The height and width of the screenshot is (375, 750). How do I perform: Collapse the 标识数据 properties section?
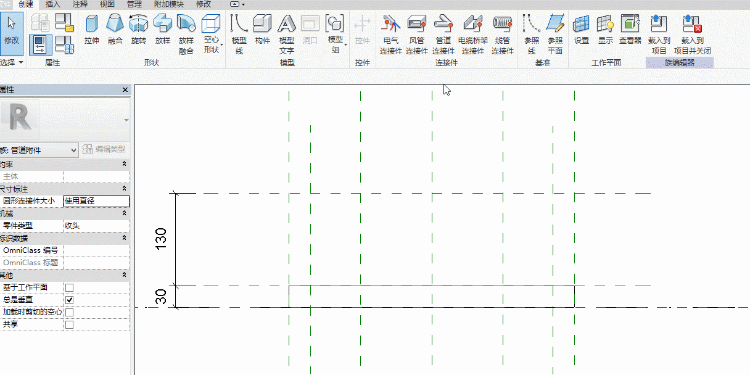click(124, 238)
